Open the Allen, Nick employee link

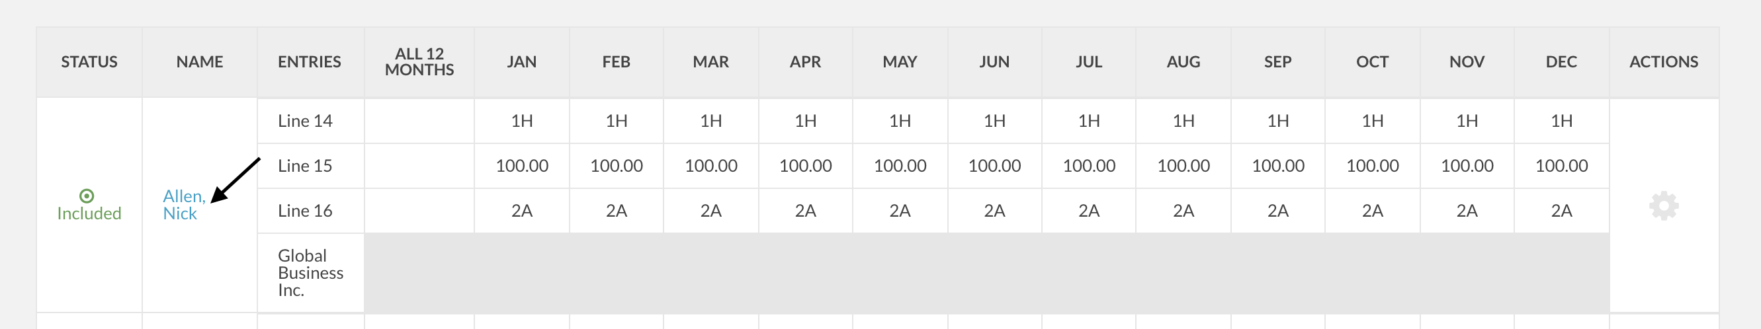(x=184, y=205)
